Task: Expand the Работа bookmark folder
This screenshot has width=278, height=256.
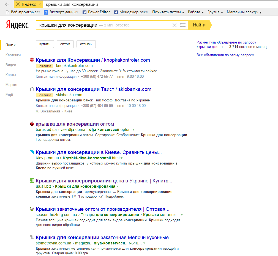Action: [x=196, y=12]
